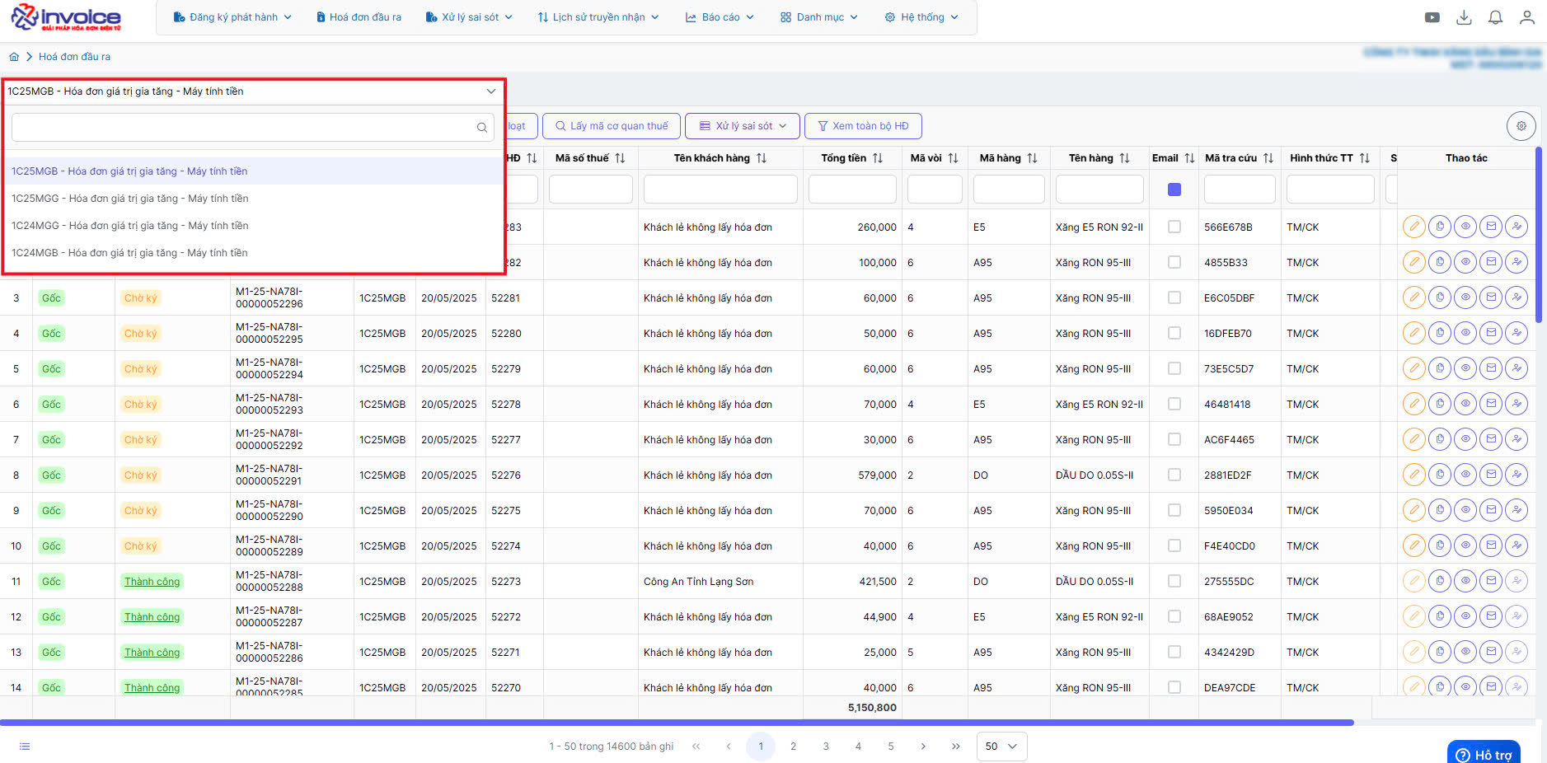1547x763 pixels.
Task: Open Thành công status link for invoice 52273
Action: [x=152, y=582]
